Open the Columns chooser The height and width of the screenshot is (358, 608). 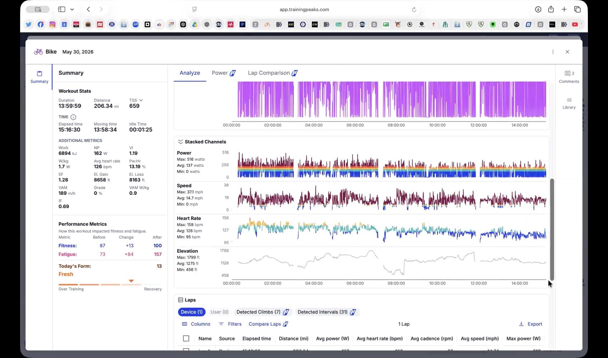(x=196, y=324)
